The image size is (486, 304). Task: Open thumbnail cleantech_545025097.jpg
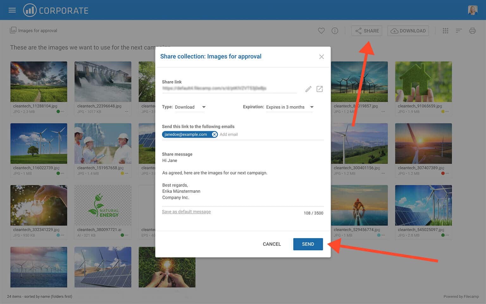[423, 205]
